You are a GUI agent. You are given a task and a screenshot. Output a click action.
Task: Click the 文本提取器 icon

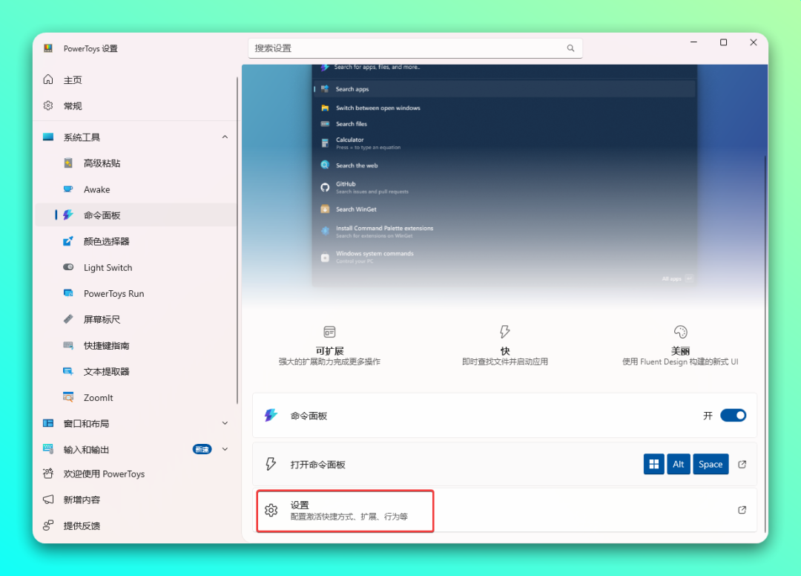coord(68,372)
